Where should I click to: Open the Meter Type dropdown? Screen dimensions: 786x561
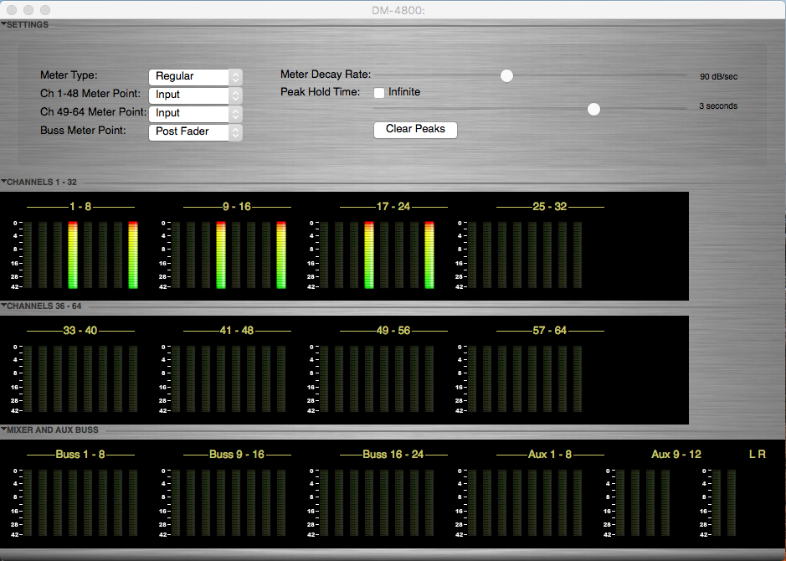click(x=196, y=77)
